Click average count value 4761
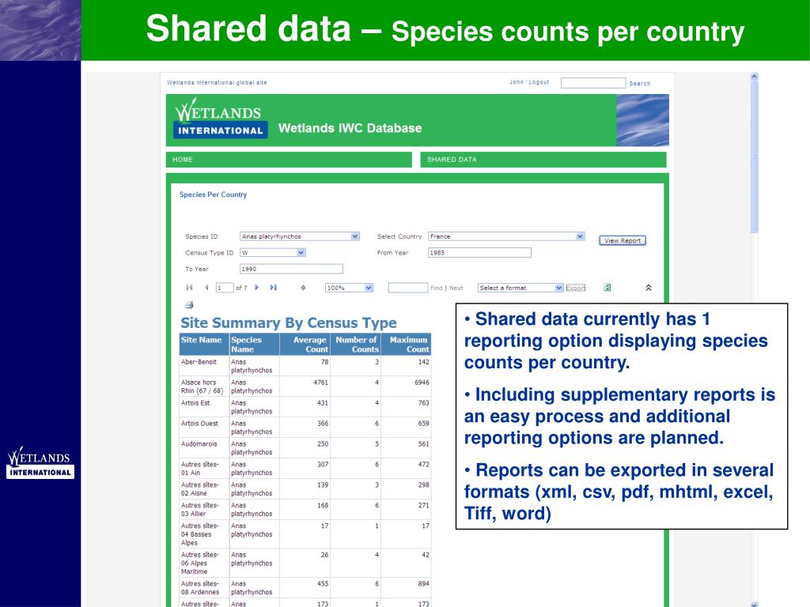 click(321, 383)
